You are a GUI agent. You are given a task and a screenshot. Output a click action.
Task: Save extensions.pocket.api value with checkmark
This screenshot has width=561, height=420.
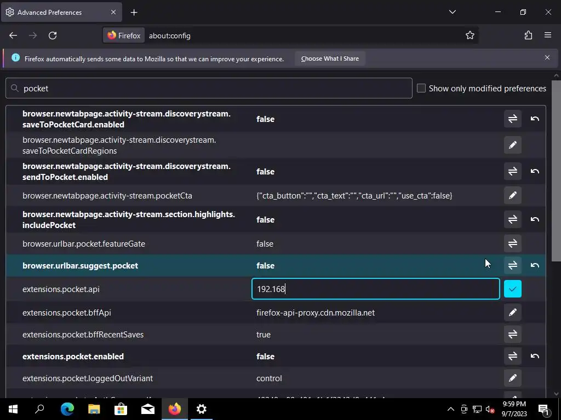pyautogui.click(x=512, y=289)
